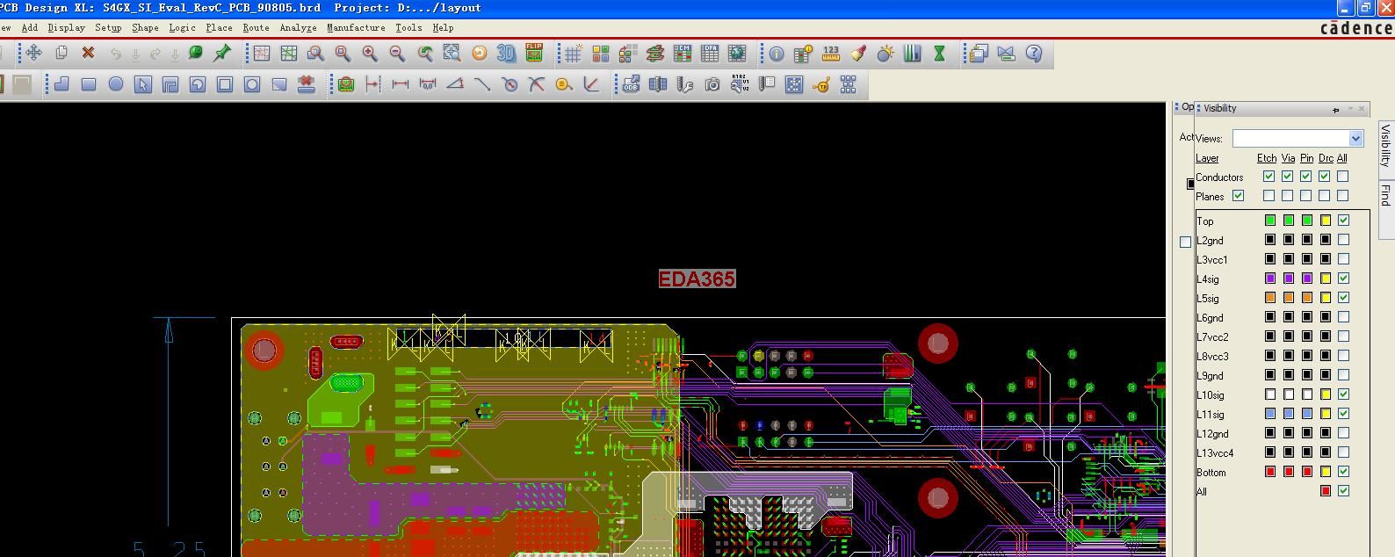Click the L4sig purple Etch color swatch
Image resolution: width=1395 pixels, height=557 pixels.
(x=1270, y=278)
